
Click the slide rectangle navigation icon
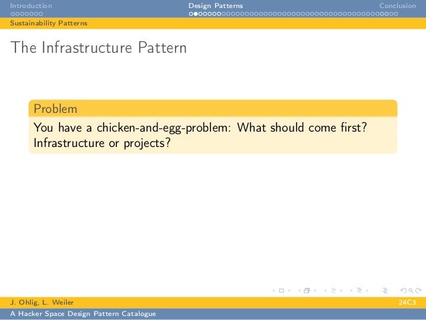click(x=282, y=291)
